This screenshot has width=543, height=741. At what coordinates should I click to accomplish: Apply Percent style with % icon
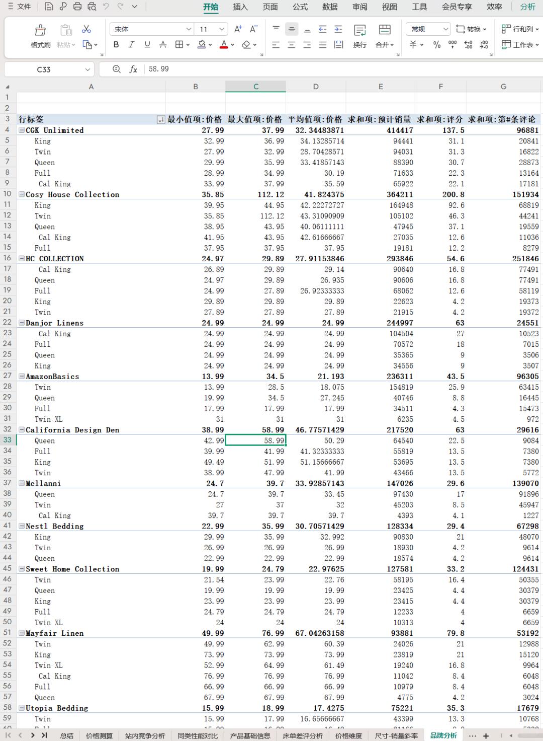437,45
